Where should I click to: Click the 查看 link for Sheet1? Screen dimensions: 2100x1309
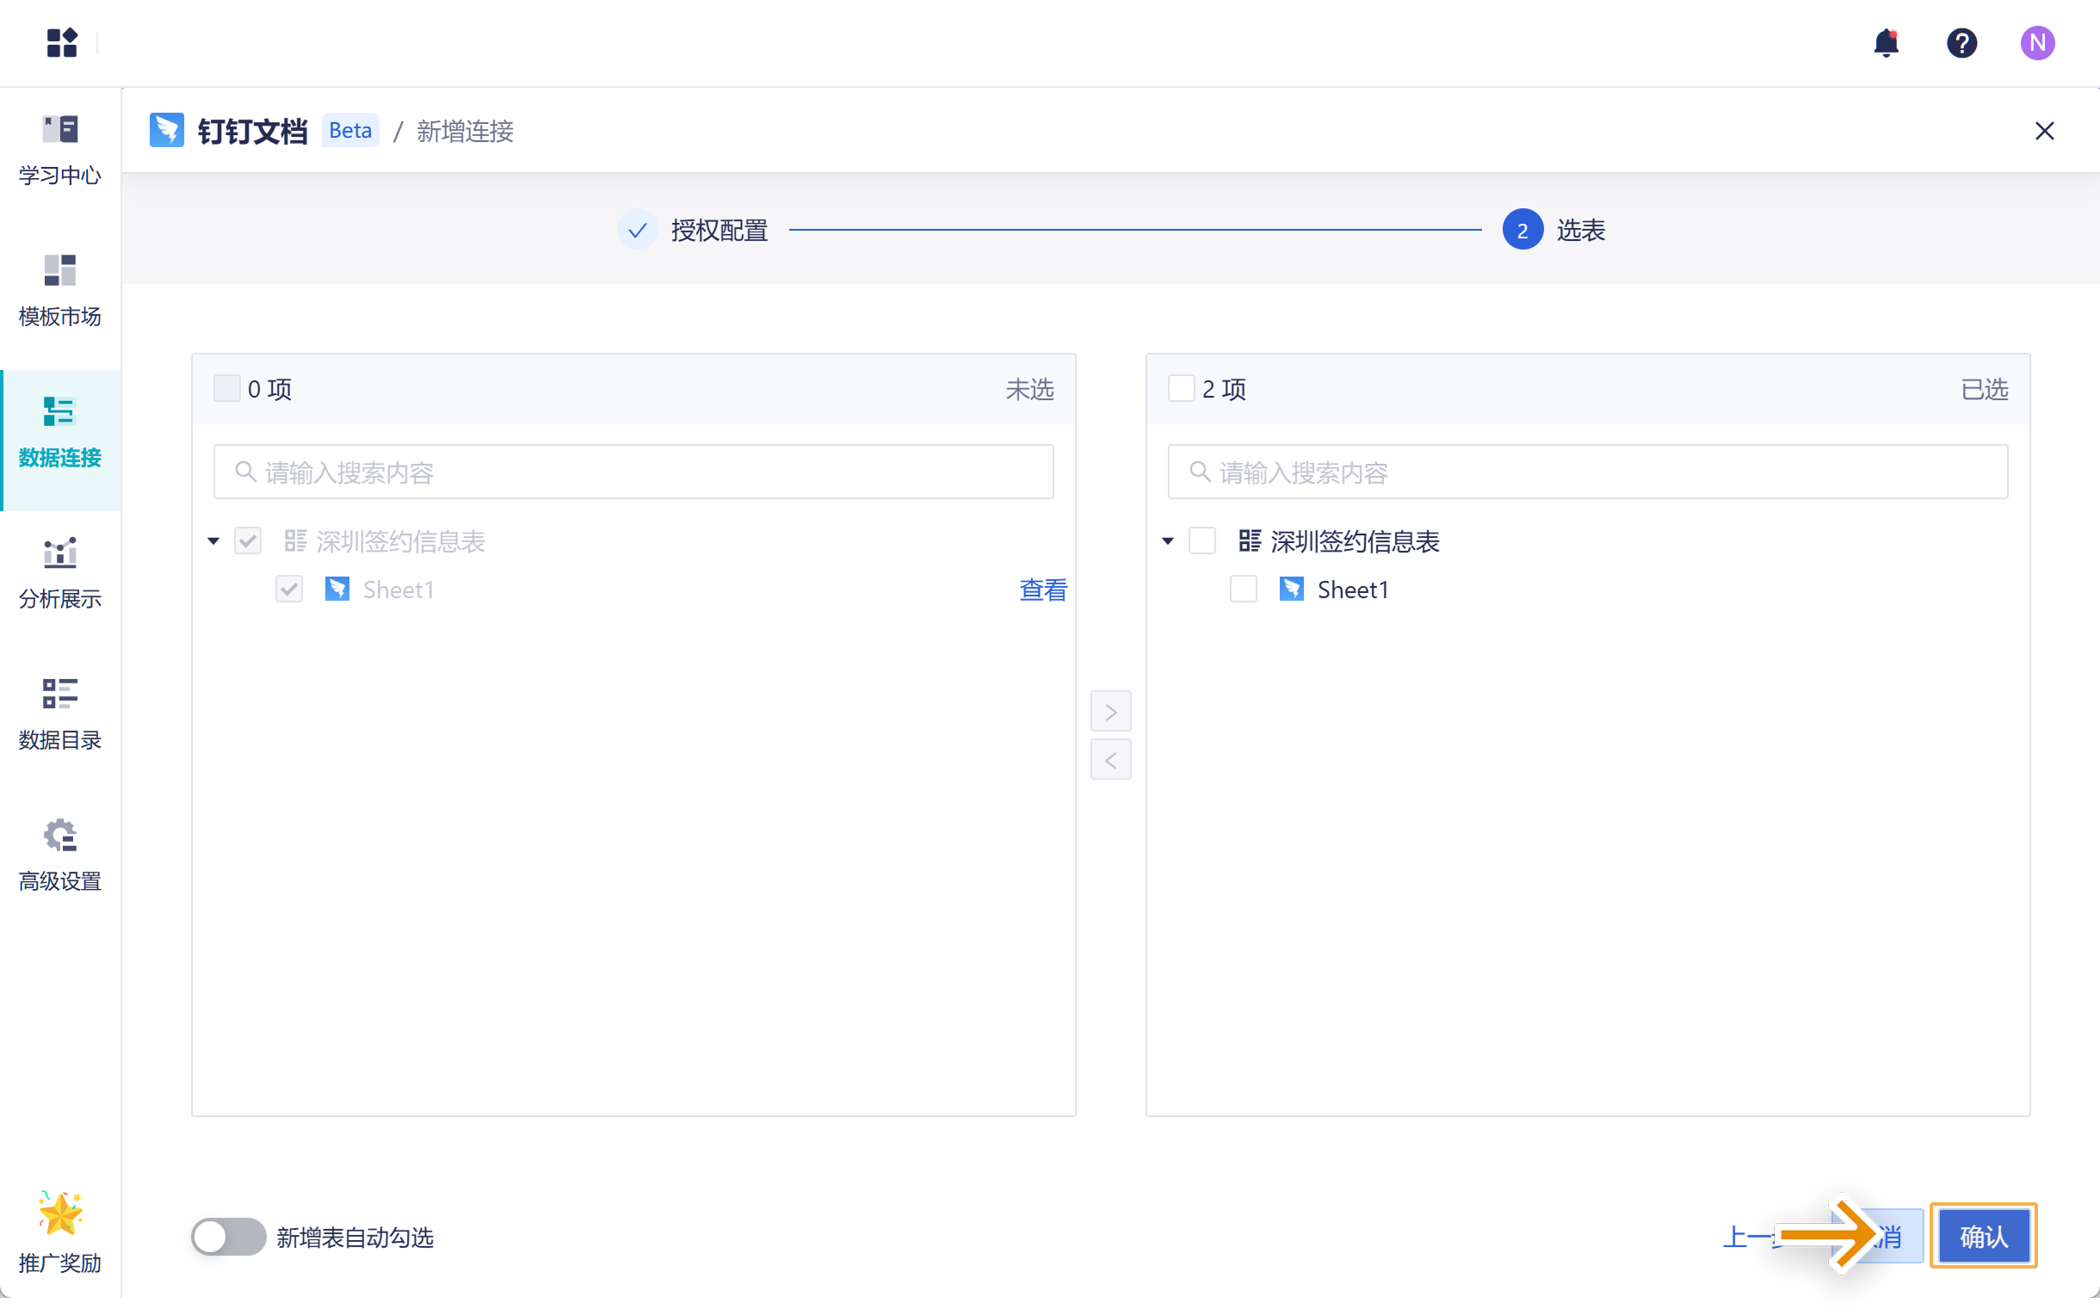tap(1042, 590)
